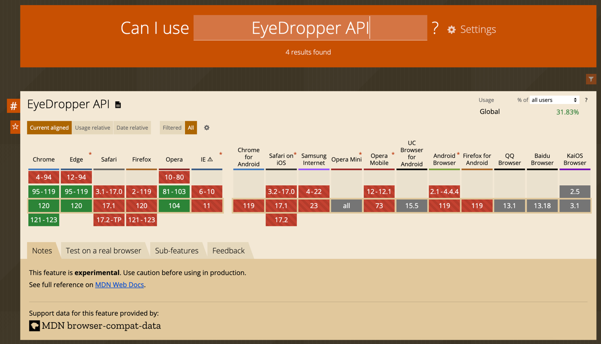Open Settings via the gear icon
Viewport: 601px width, 344px height.
pos(452,29)
